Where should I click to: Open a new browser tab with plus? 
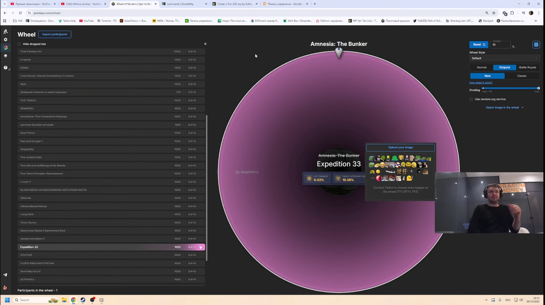(x=314, y=4)
